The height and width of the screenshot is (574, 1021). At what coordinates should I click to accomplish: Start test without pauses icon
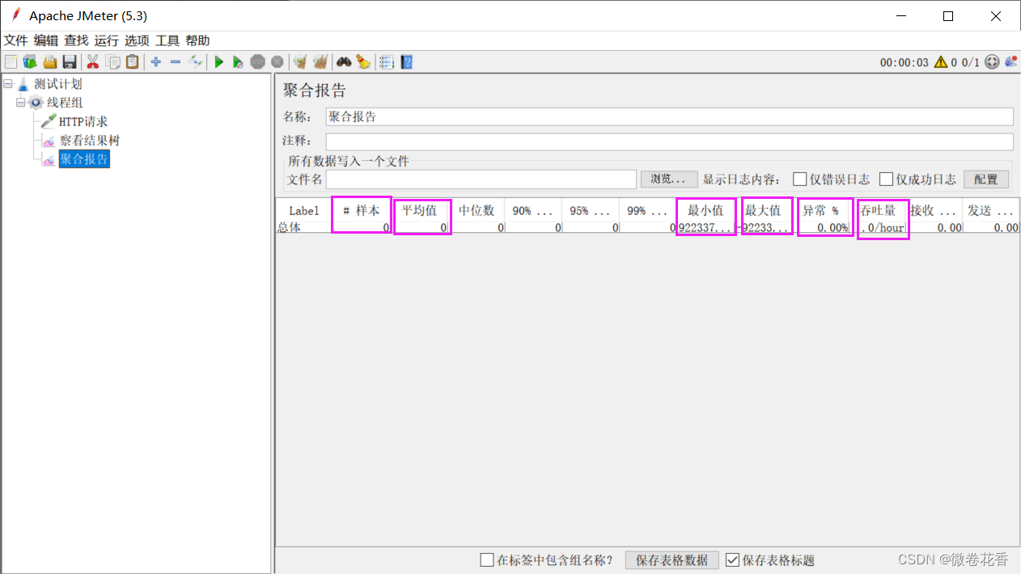[238, 61]
